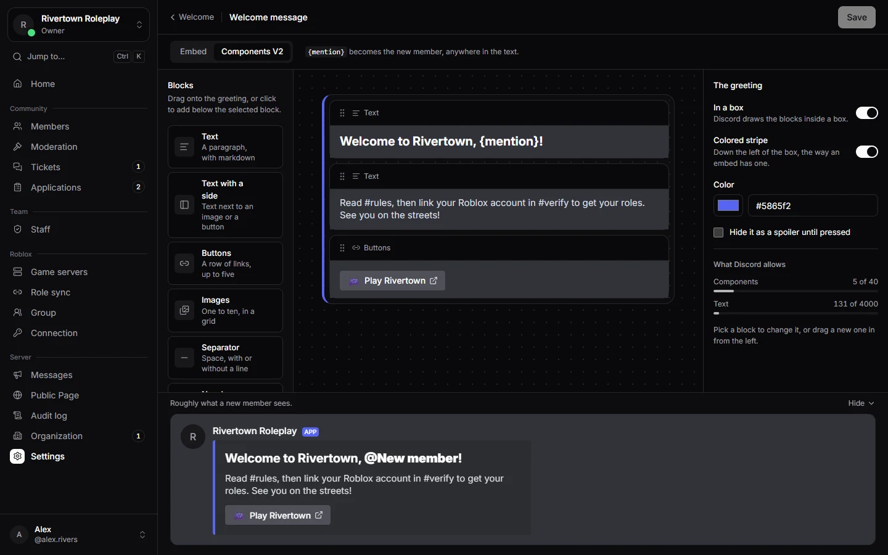The width and height of the screenshot is (888, 555).
Task: Click the Game servers icon
Action: click(x=18, y=272)
